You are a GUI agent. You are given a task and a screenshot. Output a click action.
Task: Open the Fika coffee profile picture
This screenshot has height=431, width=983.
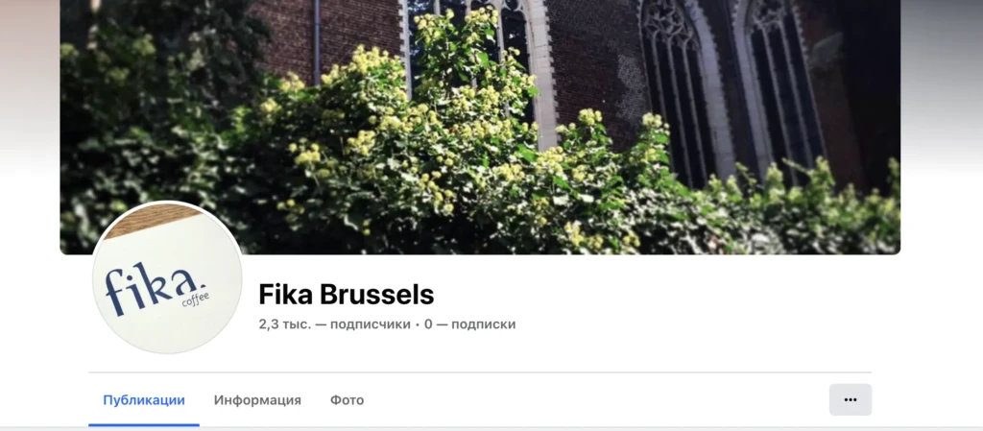(167, 277)
